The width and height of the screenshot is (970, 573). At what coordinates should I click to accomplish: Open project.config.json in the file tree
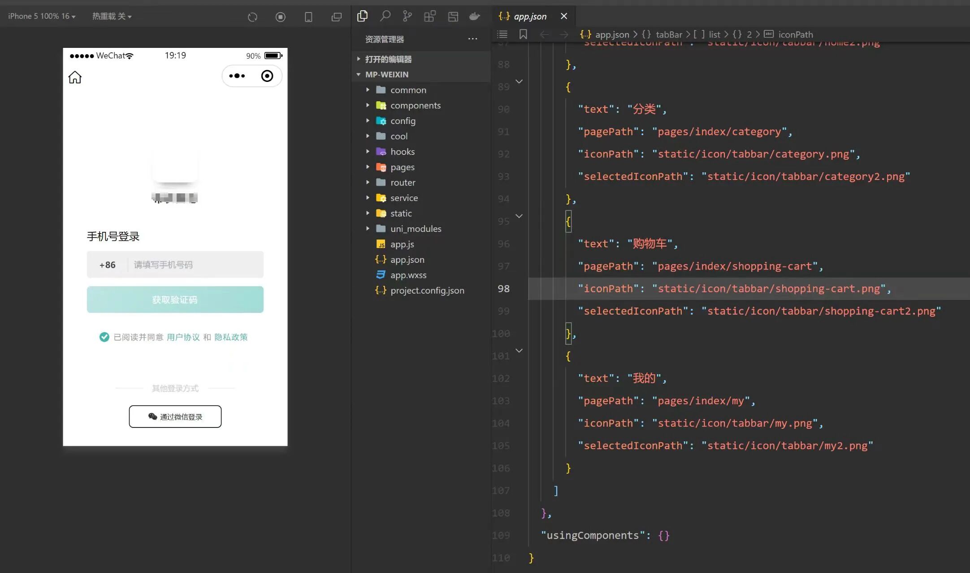pyautogui.click(x=427, y=291)
